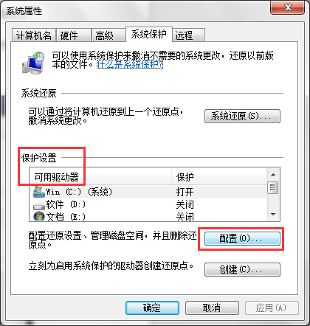The image size is (310, 326).
Task: Click the drive list scrollbar thumb
Action: click(273, 188)
